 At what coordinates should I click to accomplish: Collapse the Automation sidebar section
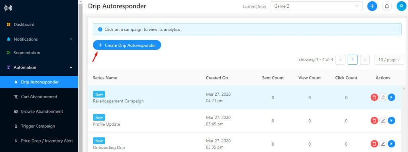pyautogui.click(x=39, y=67)
